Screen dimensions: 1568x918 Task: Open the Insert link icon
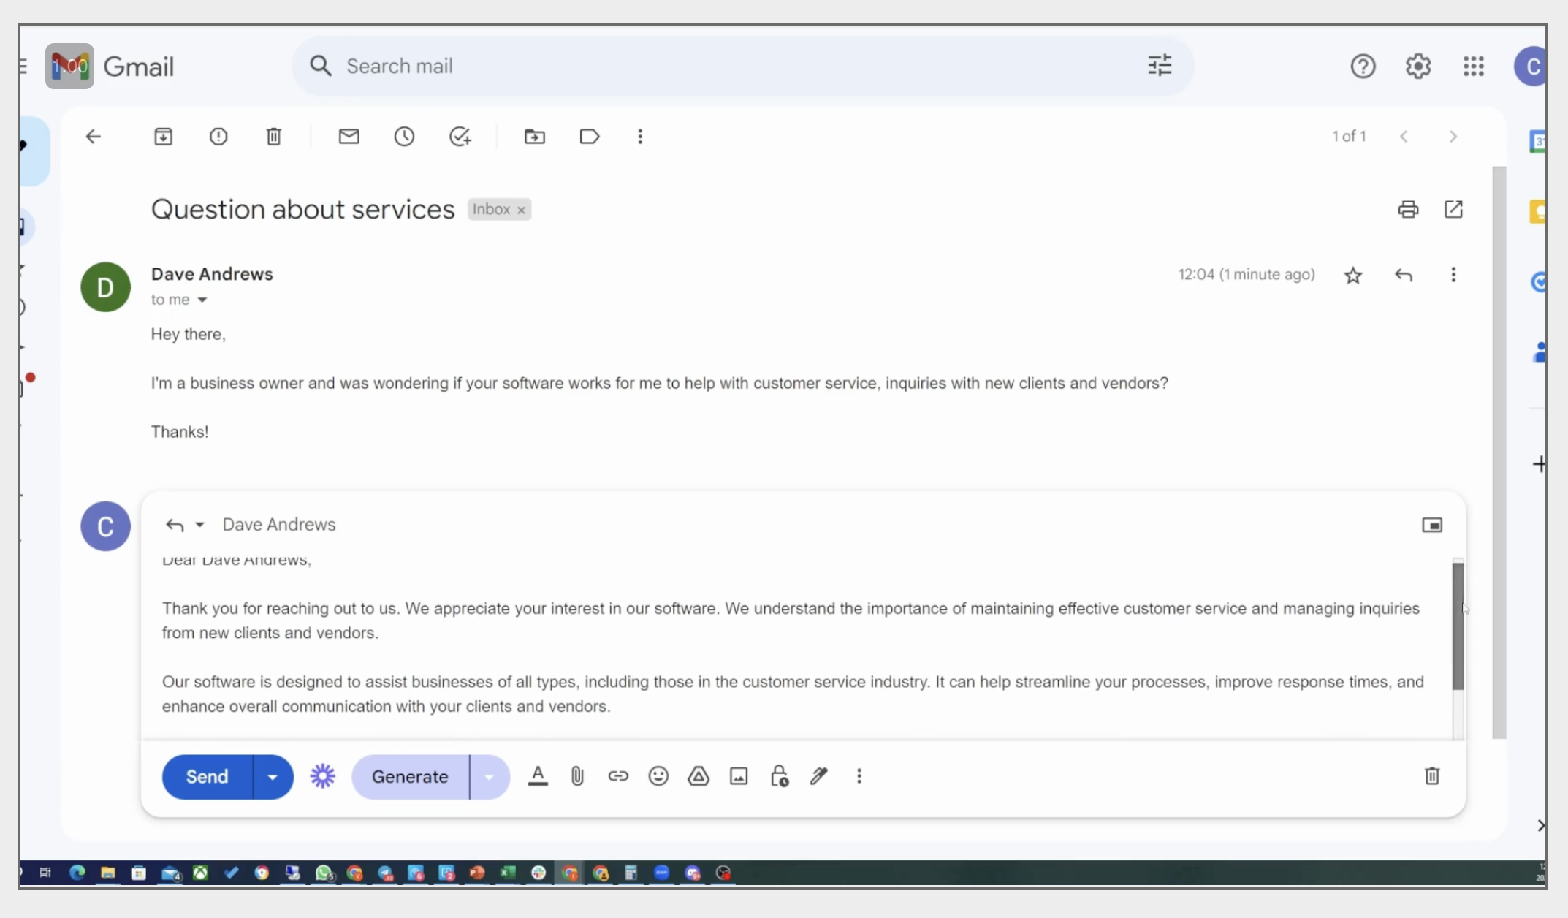(618, 776)
